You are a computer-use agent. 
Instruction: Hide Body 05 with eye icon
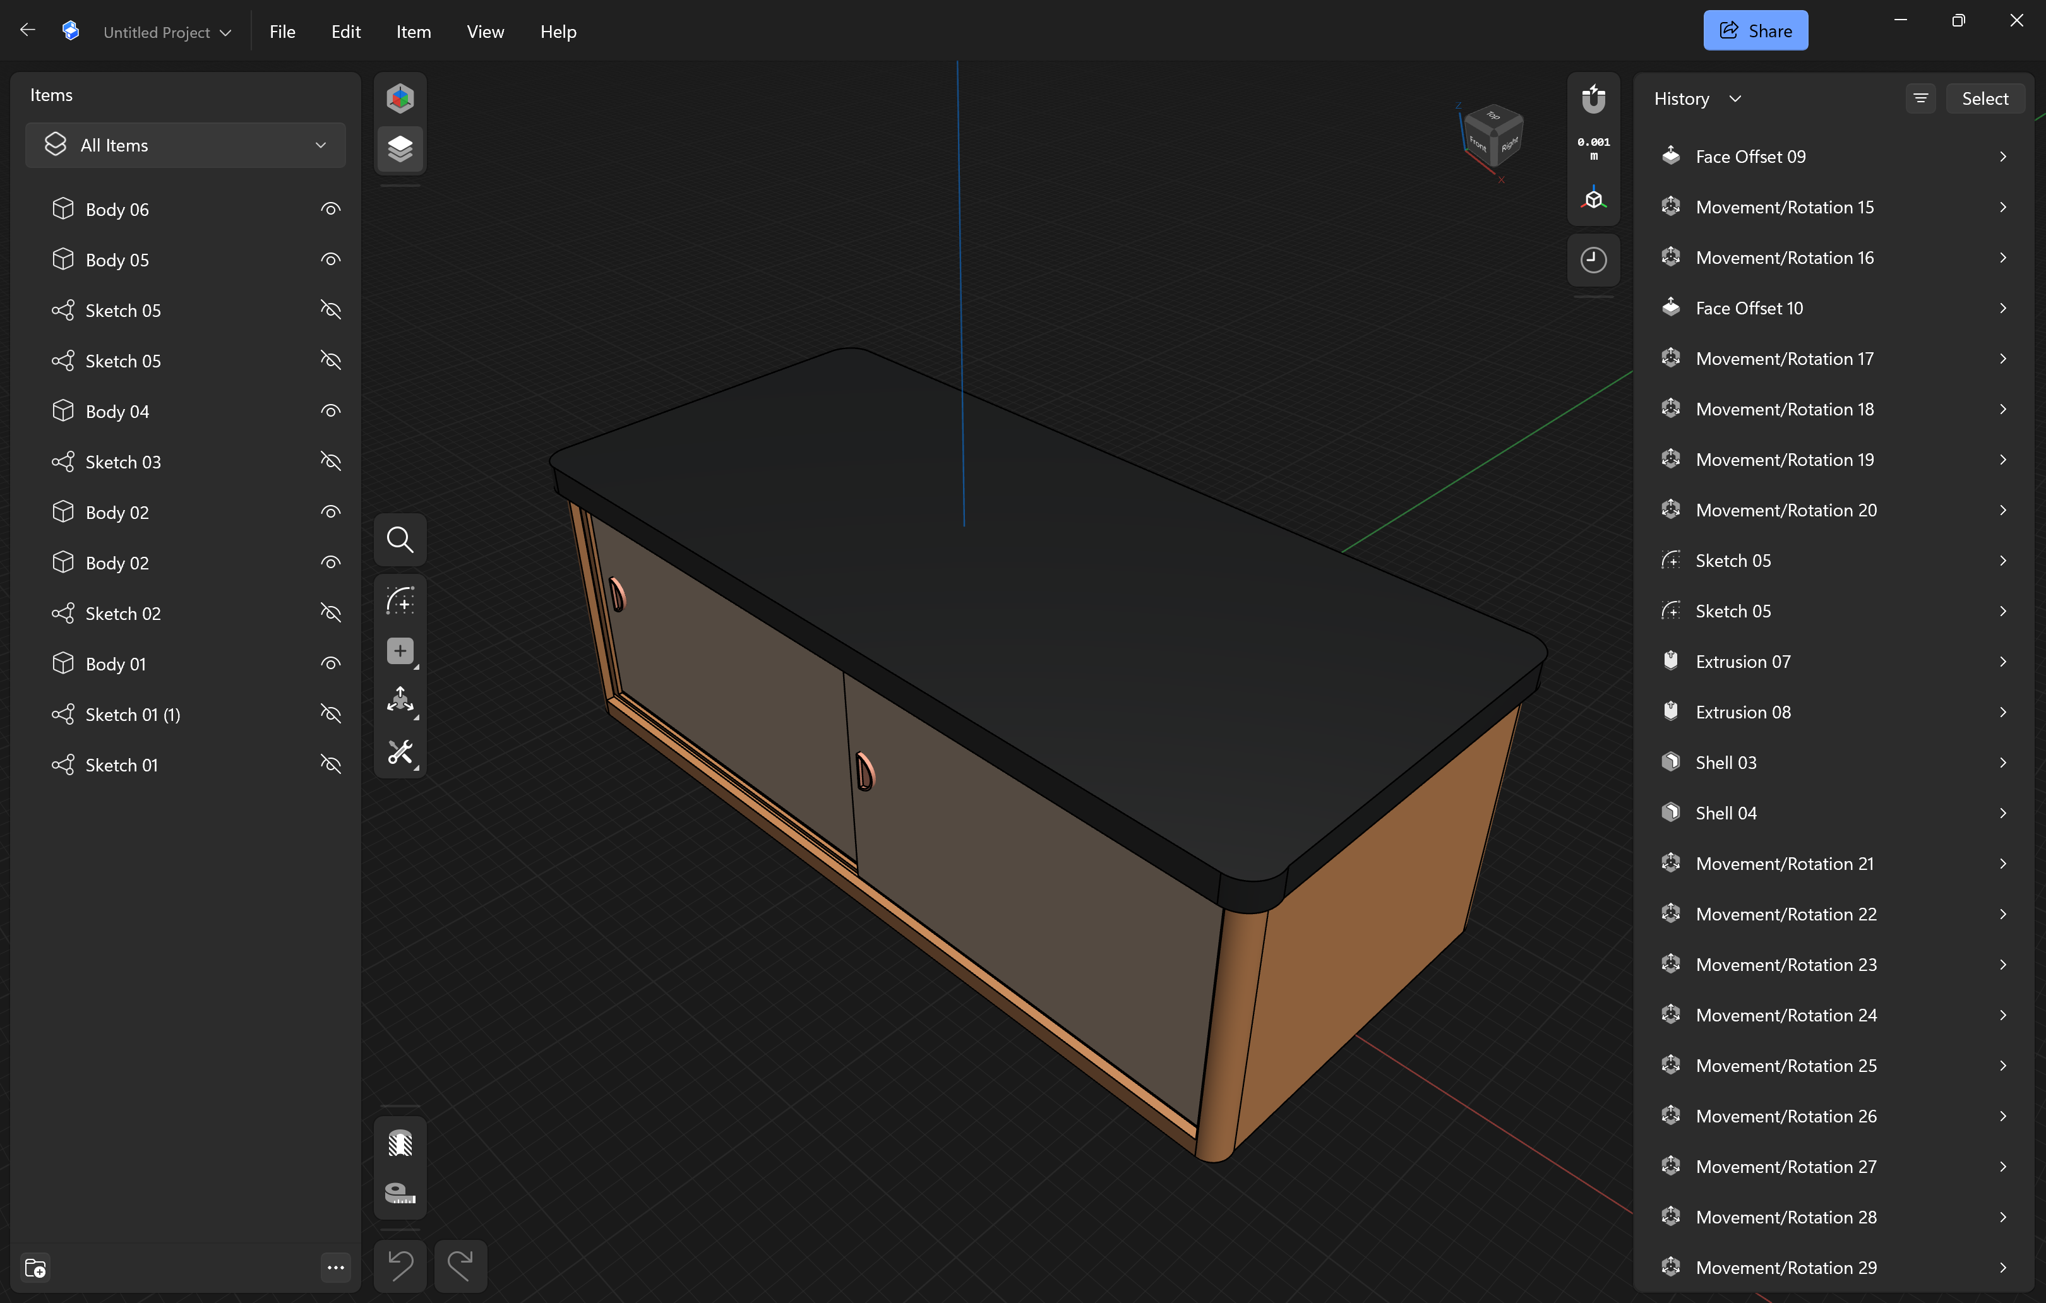tap(330, 259)
